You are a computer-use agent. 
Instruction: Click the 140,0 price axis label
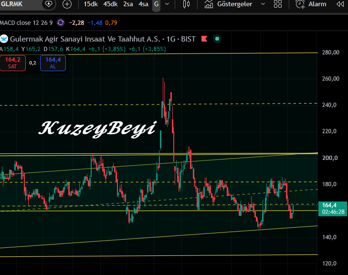[329, 237]
